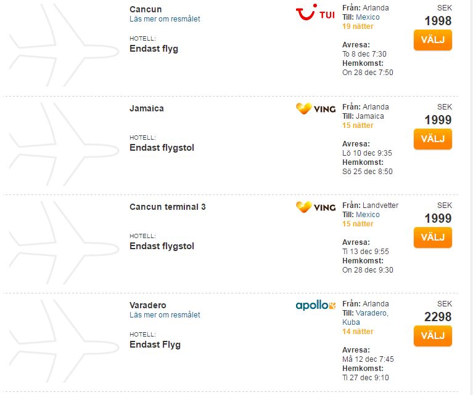Screen dimensions: 473x395
Task: Choose the 1998 SEK Cancun trip with VÄLJ
Action: (432, 40)
